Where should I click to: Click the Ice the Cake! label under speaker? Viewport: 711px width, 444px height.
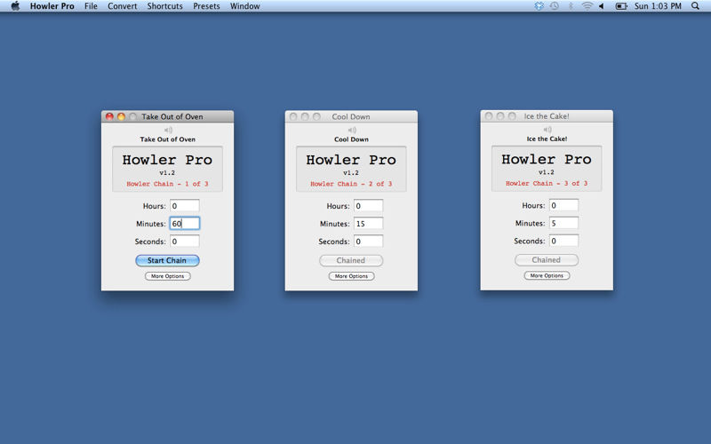547,139
